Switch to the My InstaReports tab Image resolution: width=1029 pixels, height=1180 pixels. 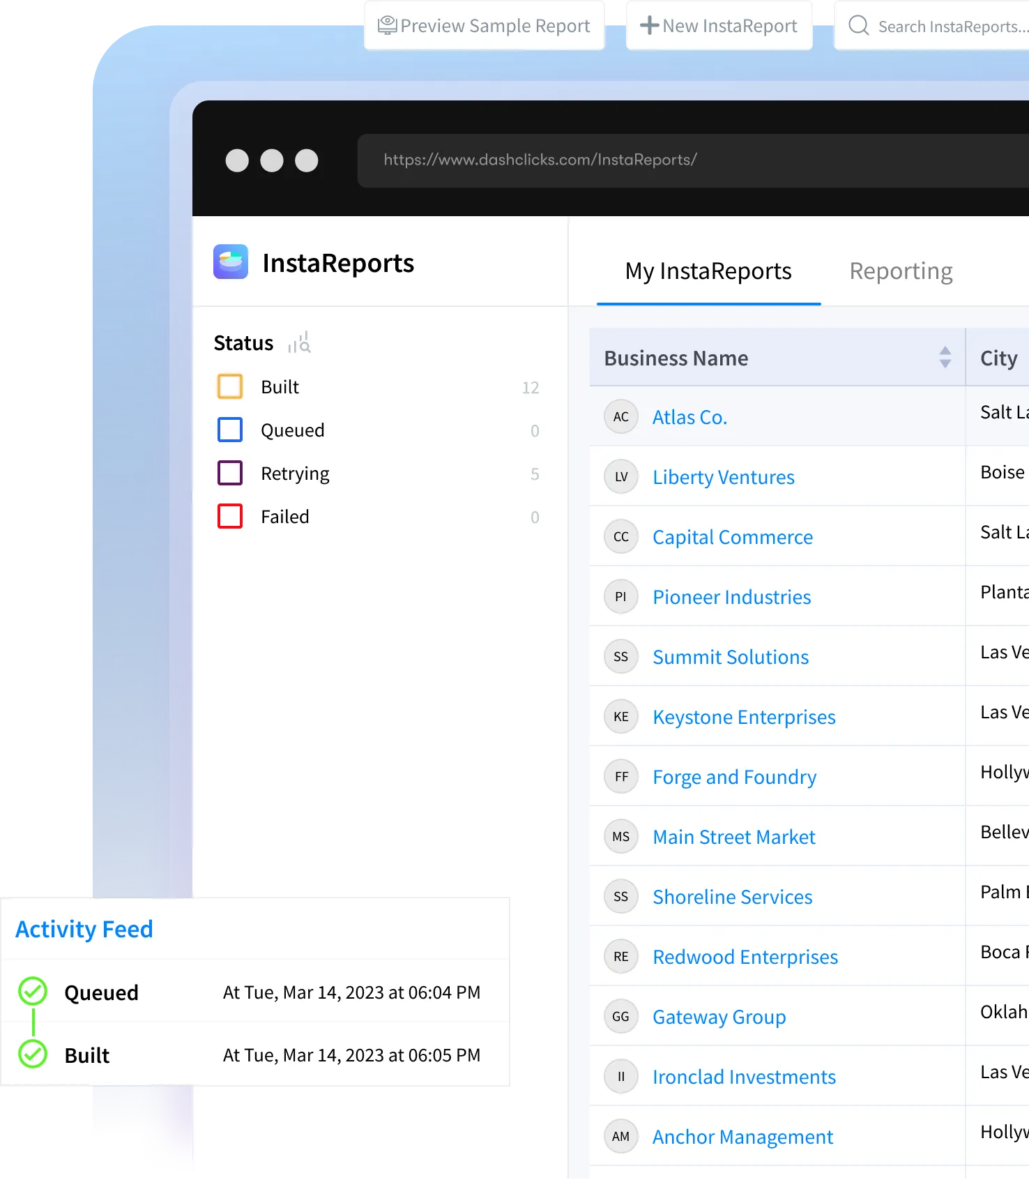(708, 271)
